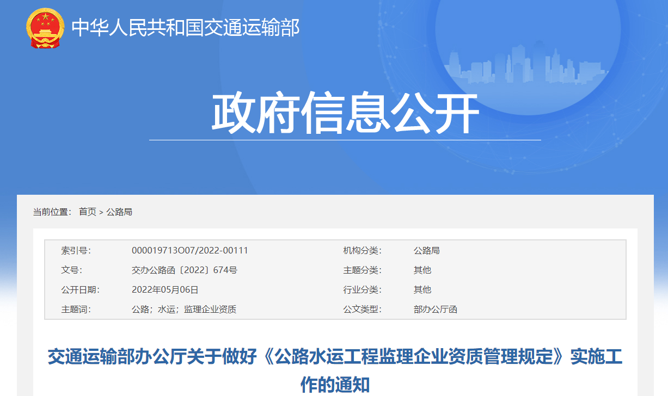Screen dimensions: 668x396
Task: Click the 公开日期 field label
Action: pos(80,290)
